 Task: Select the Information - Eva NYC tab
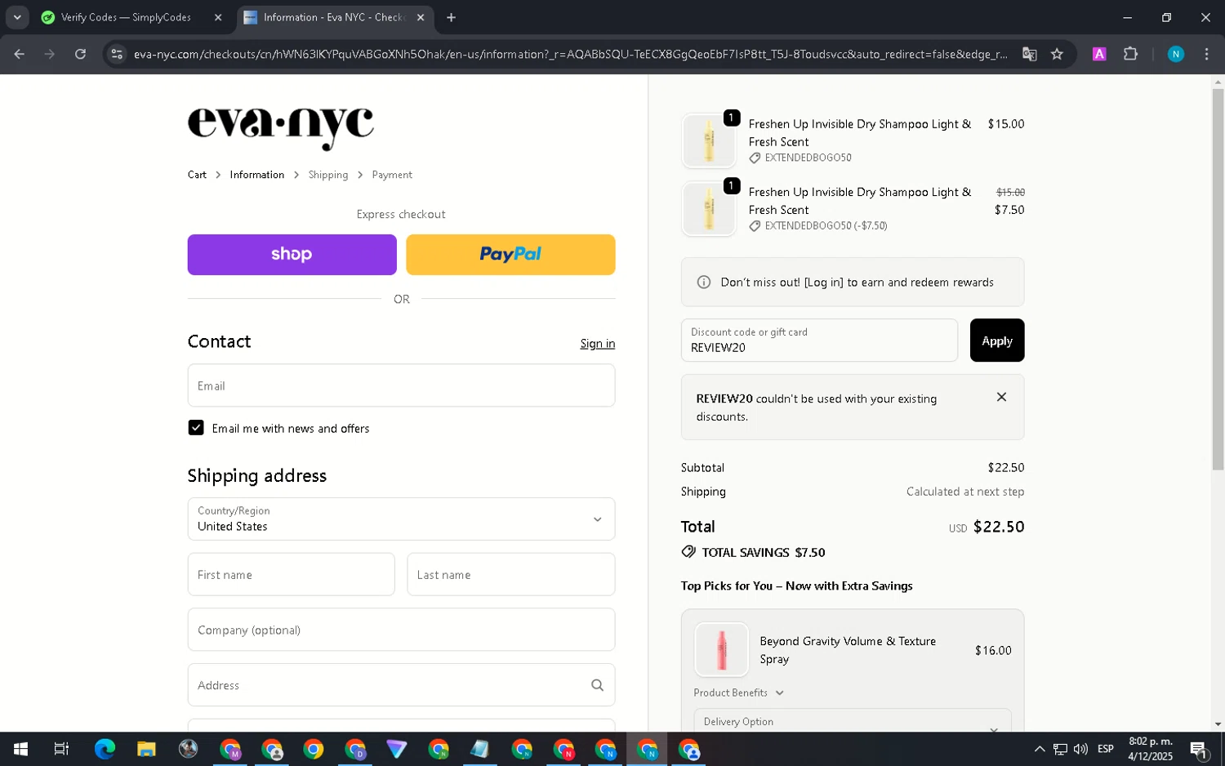pyautogui.click(x=335, y=17)
